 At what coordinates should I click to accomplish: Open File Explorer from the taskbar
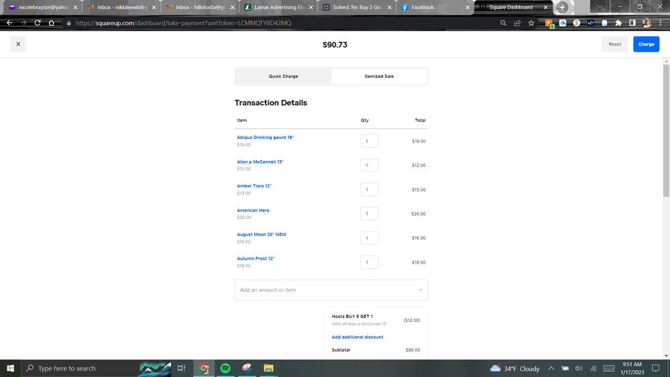coord(268,368)
